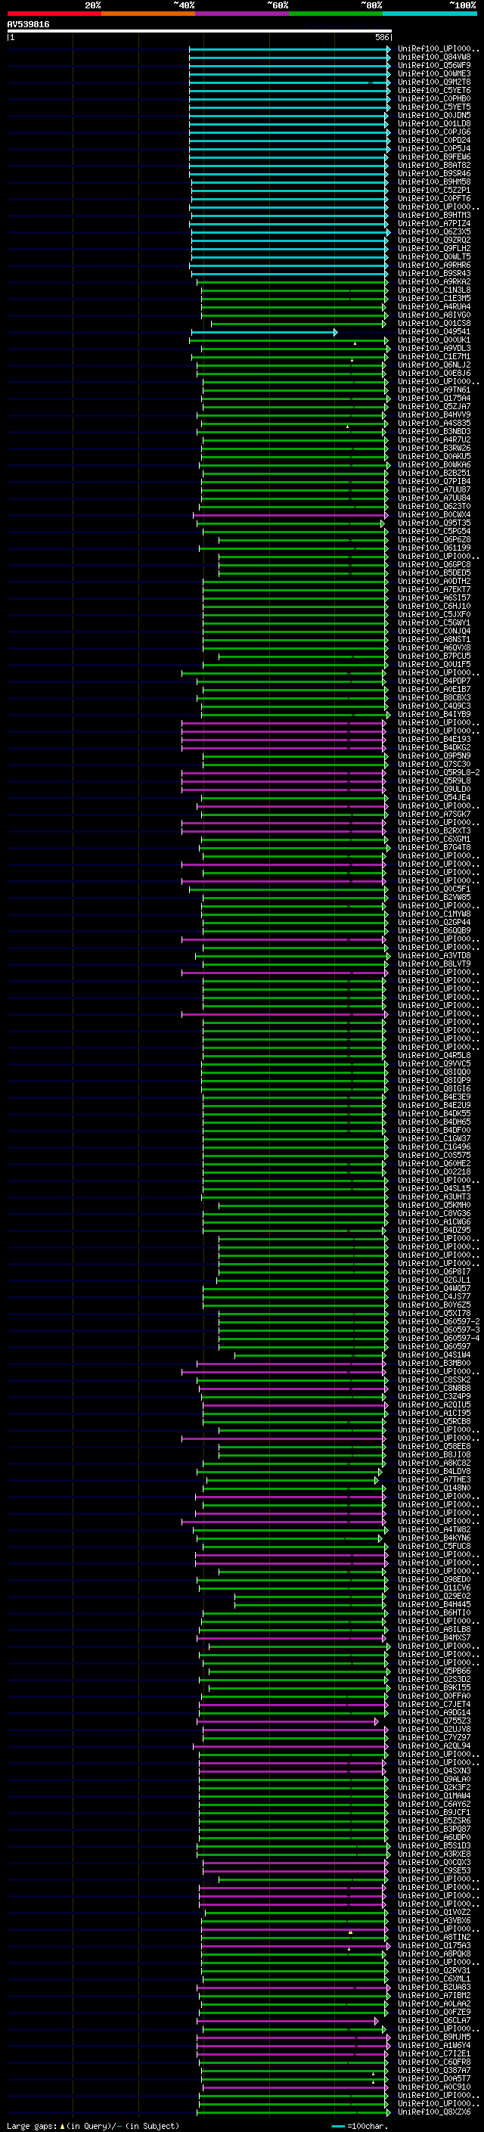Click label UniRef100_Q6Z3X5
Image resolution: width=484 pixels, height=2132 pixels.
pyautogui.click(x=434, y=231)
